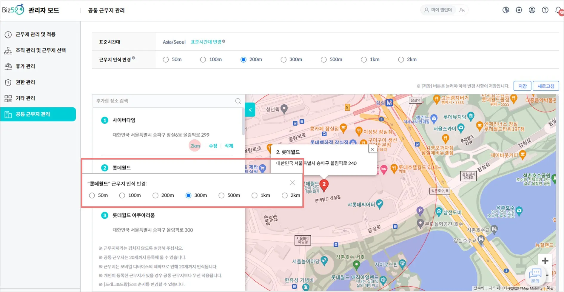The image size is (564, 292).
Task: Click the search magnifier in place search
Action: (x=238, y=101)
